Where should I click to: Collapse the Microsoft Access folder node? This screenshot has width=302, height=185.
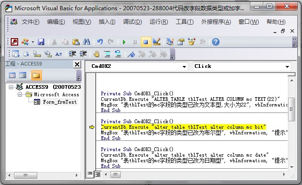click(20, 94)
